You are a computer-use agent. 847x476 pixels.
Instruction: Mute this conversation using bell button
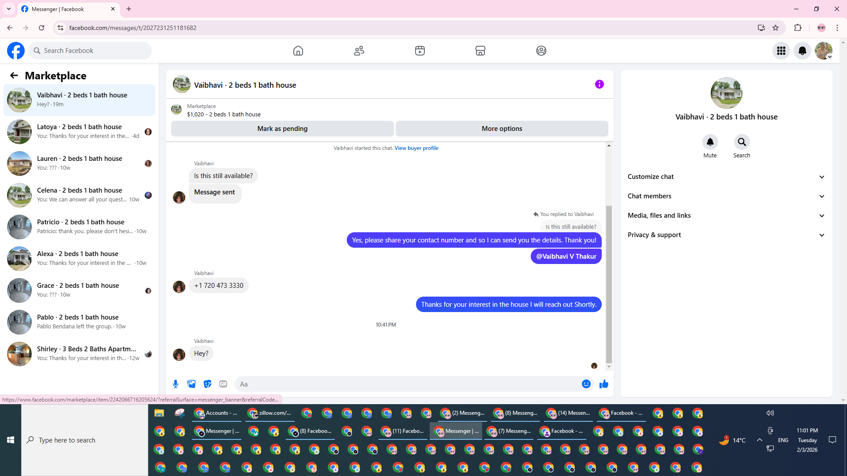710,142
